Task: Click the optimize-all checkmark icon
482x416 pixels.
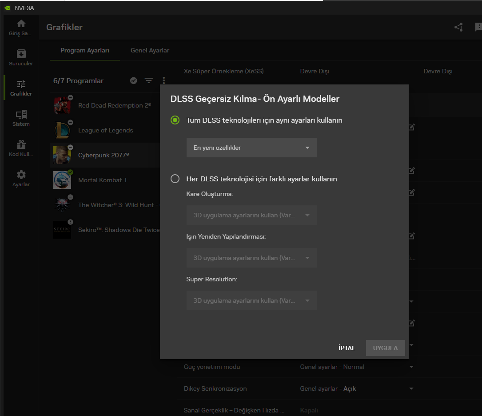Action: tap(133, 80)
